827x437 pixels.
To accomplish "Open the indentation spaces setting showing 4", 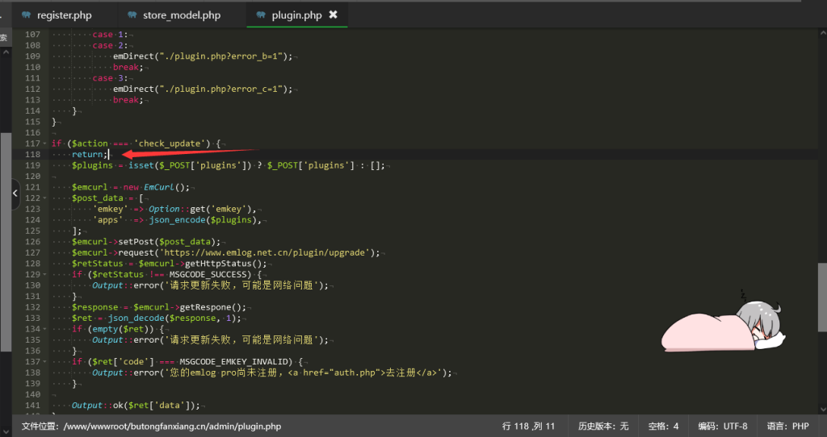I will (x=663, y=426).
